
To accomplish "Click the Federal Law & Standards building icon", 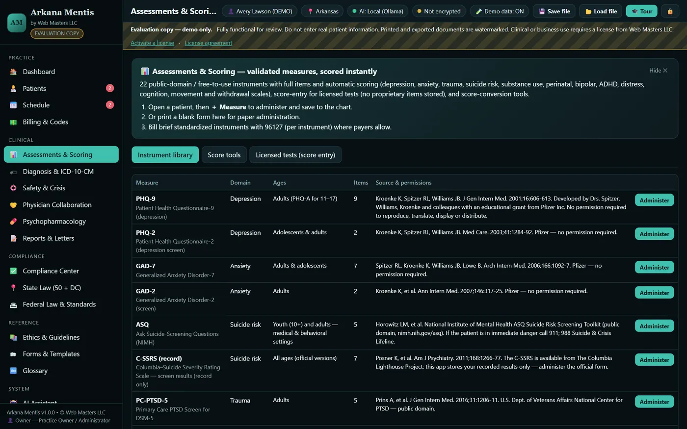I will click(x=13, y=304).
